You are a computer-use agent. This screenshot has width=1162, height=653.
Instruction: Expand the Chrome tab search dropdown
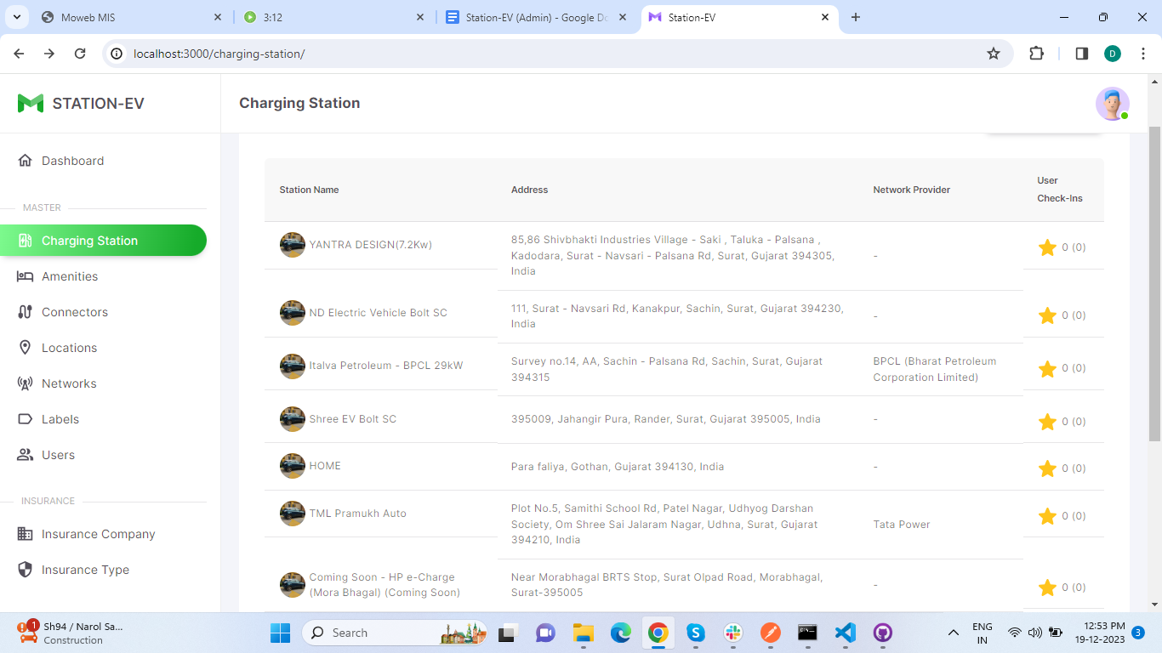pos(16,17)
